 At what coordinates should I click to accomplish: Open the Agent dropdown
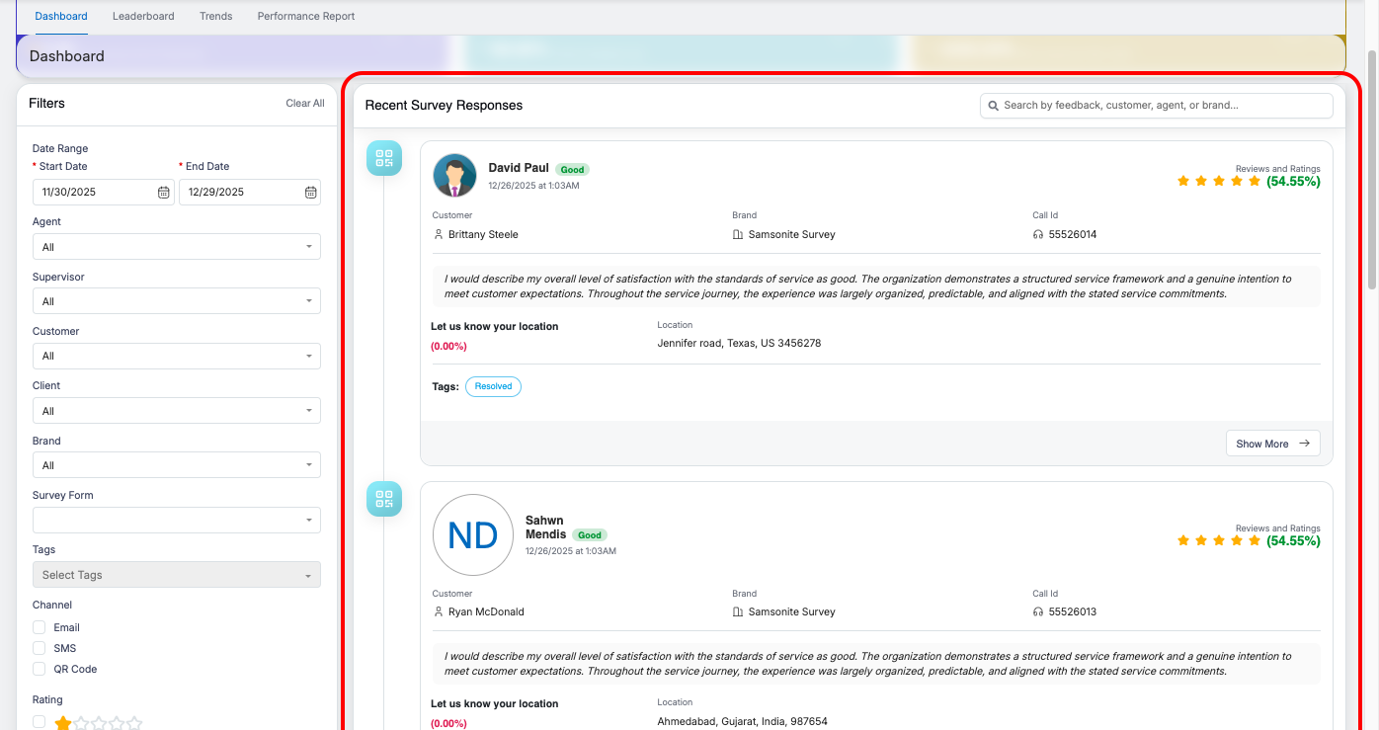click(176, 247)
